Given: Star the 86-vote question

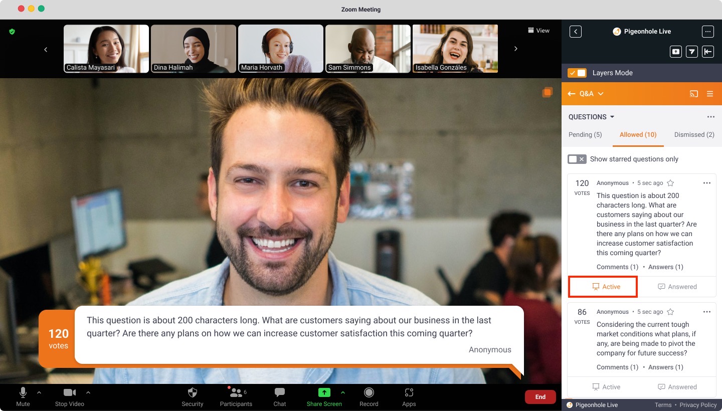Looking at the screenshot, I should point(670,312).
